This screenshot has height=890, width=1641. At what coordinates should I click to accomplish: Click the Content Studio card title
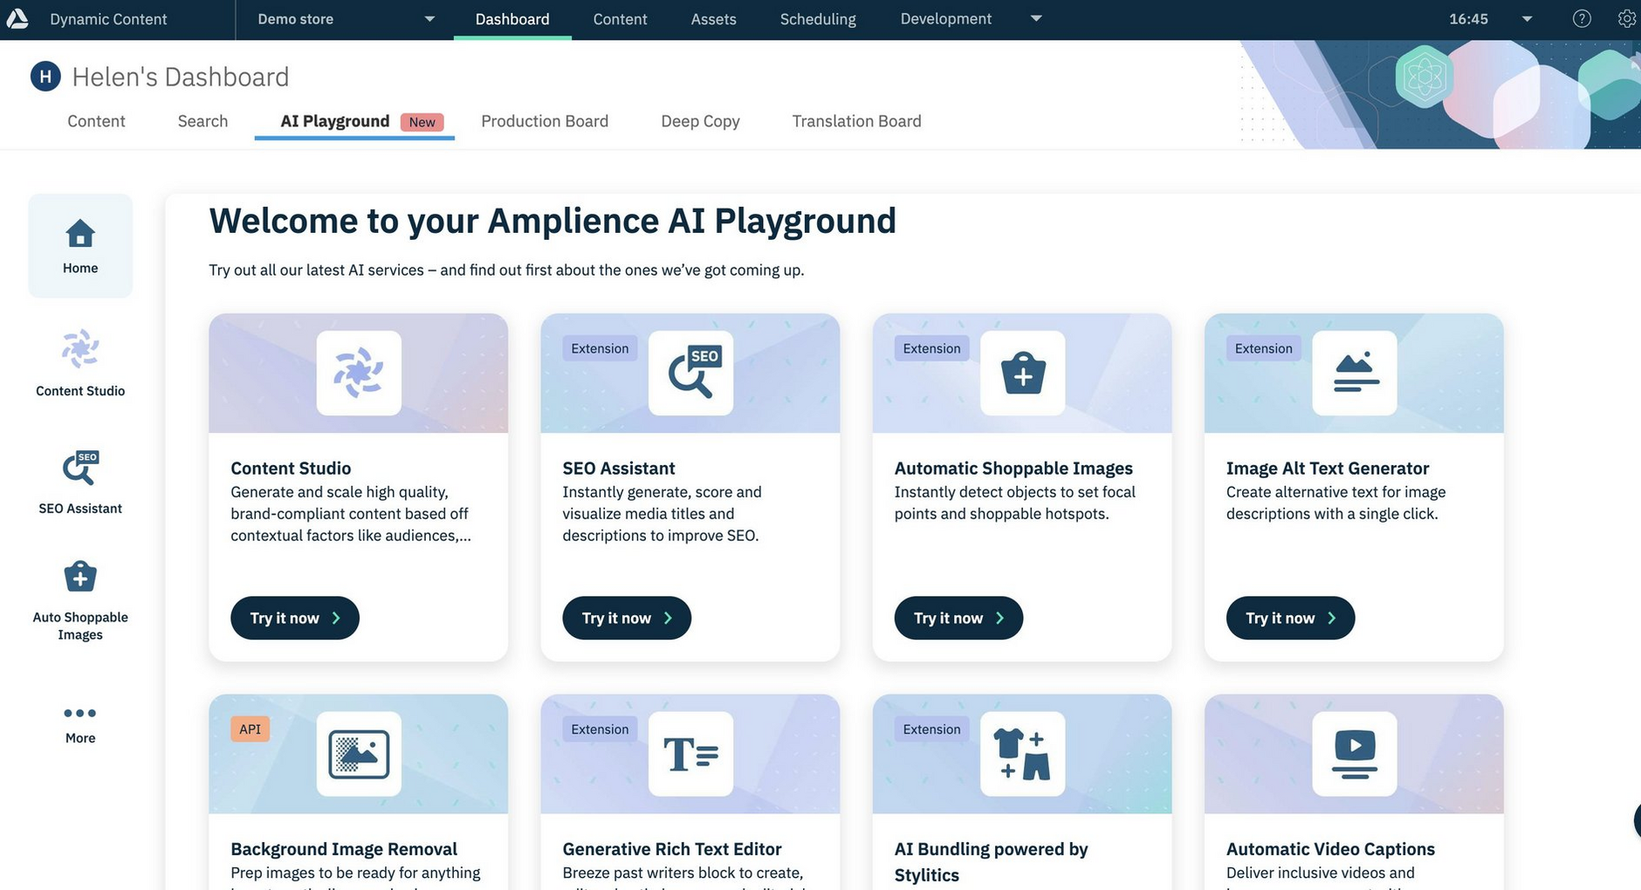[x=291, y=469]
